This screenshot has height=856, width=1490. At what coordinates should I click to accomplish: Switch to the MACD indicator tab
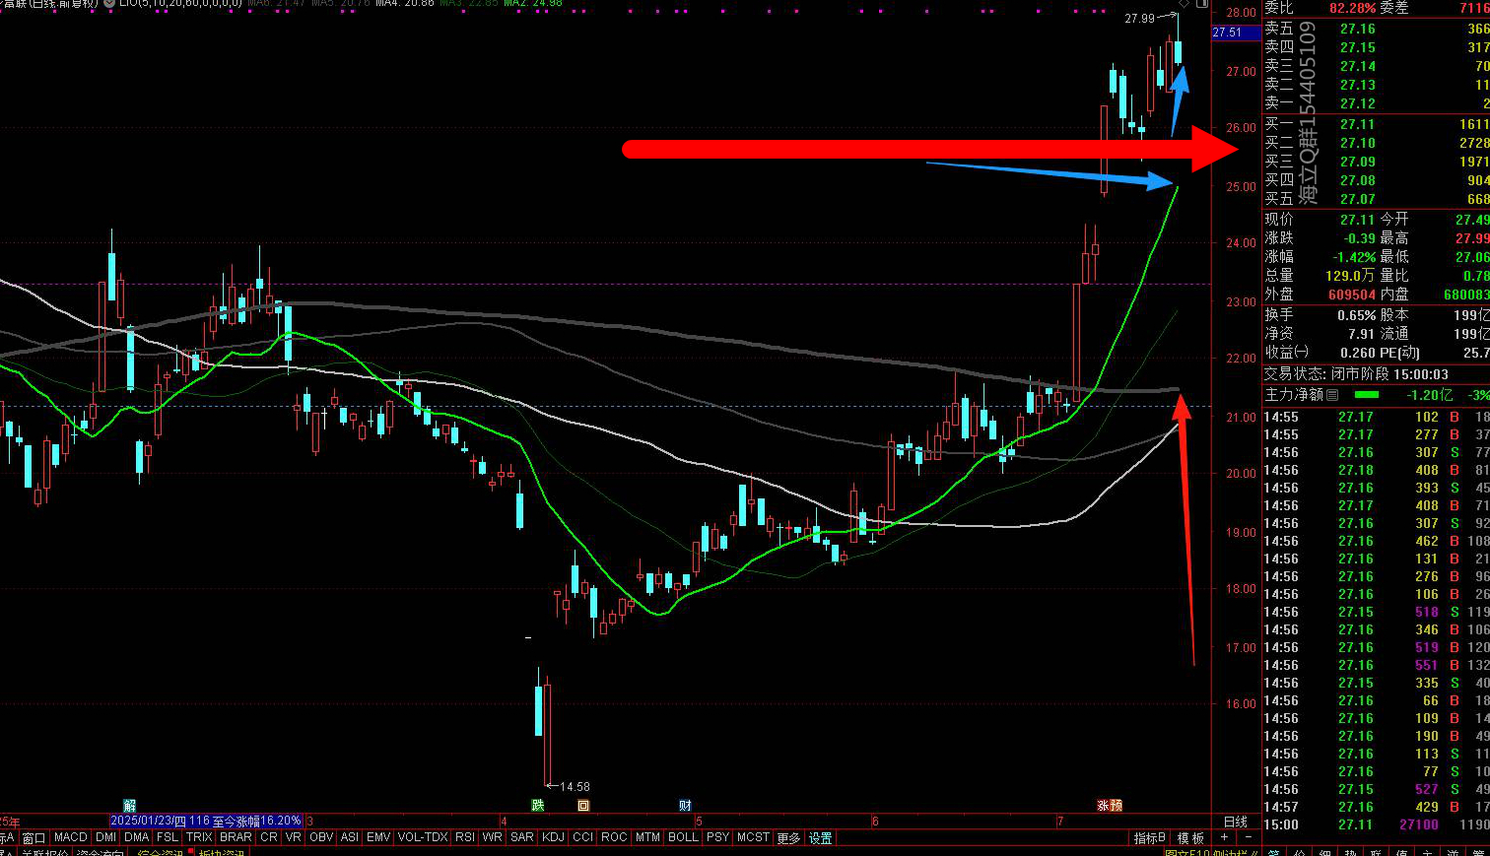coord(70,837)
